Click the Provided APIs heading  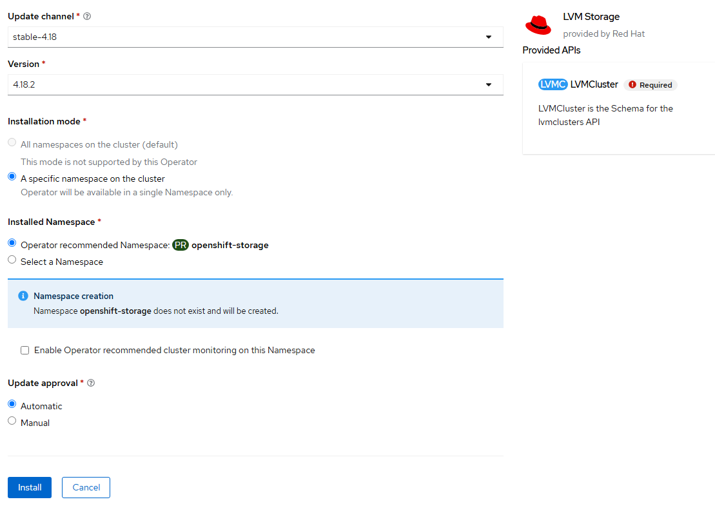pos(551,50)
